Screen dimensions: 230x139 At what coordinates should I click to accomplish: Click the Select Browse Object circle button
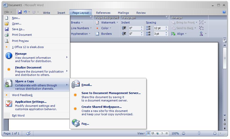click(x=225, y=124)
